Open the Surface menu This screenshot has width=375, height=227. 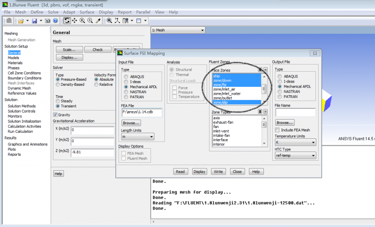pos(87,12)
